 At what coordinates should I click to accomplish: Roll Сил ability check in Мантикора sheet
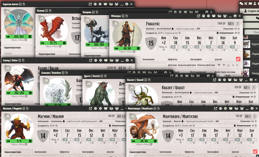click(192, 131)
